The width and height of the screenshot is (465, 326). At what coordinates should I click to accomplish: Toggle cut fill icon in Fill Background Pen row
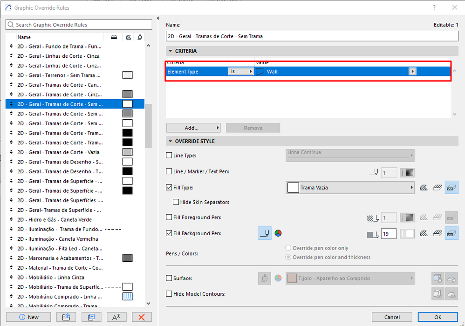451,233
